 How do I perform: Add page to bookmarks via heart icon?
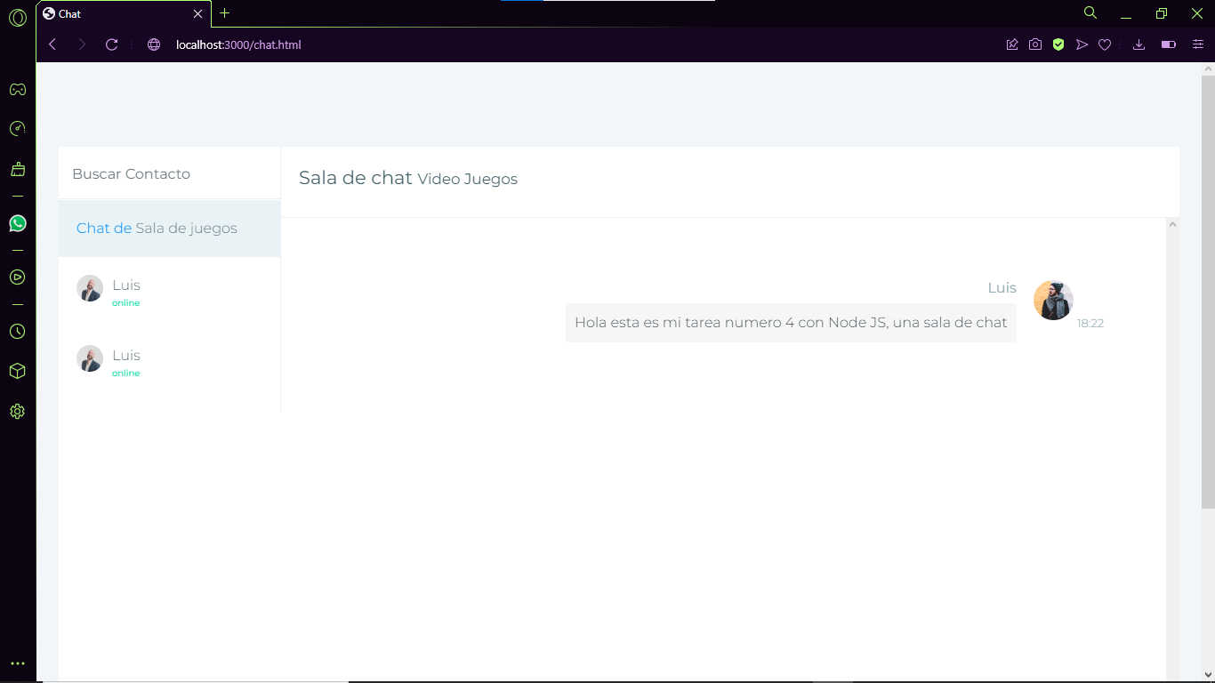1105,44
